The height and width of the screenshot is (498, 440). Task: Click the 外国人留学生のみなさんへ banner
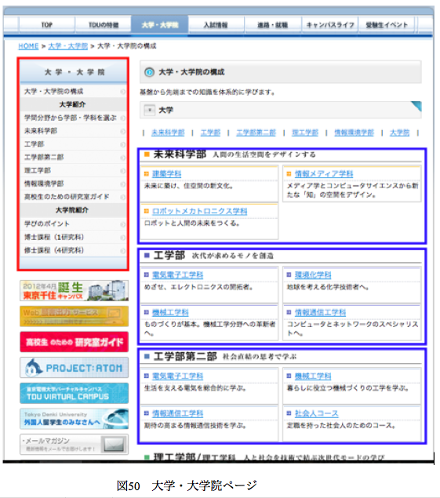click(74, 419)
